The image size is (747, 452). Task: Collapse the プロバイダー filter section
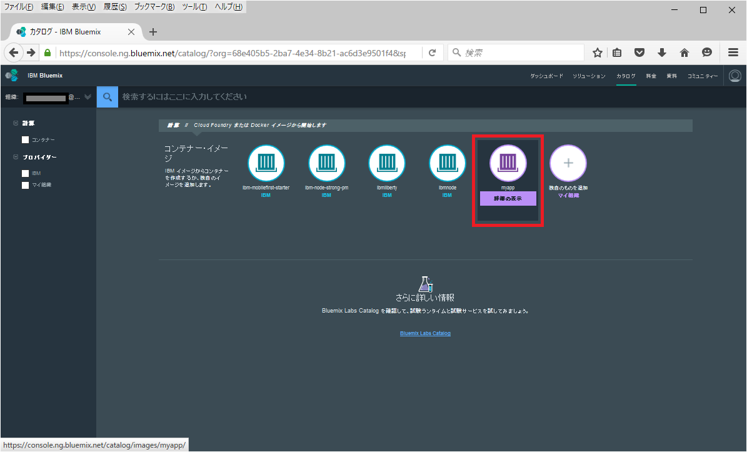16,157
